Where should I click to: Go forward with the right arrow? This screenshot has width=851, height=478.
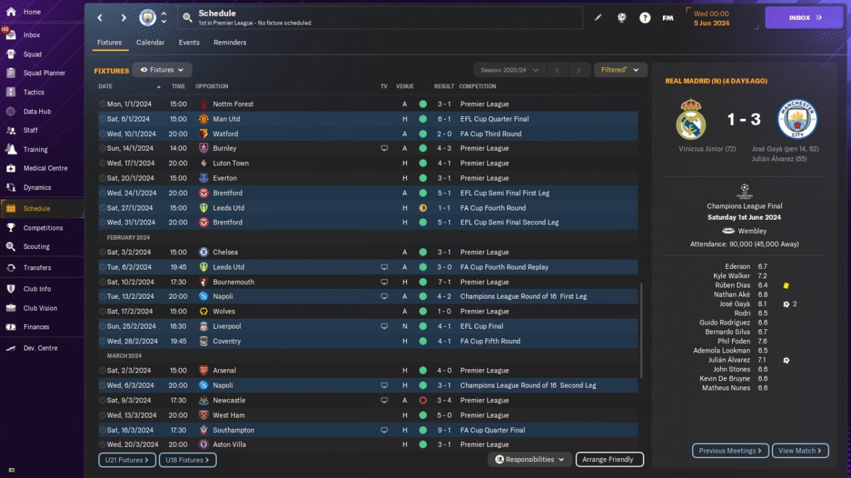coord(124,18)
